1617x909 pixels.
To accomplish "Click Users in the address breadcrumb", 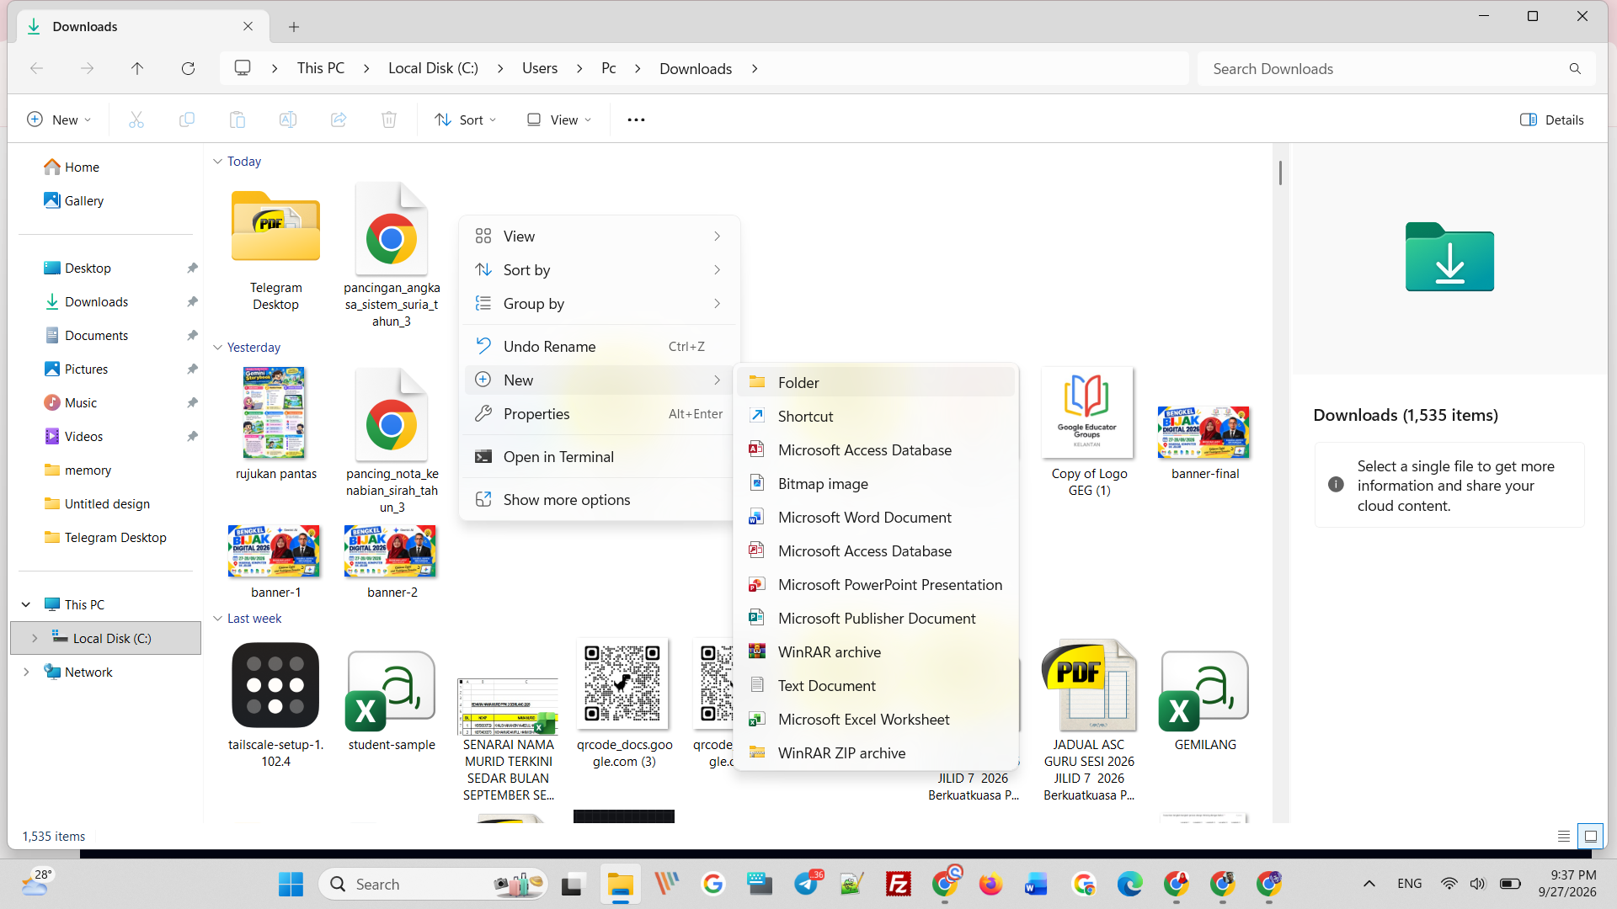I will point(539,68).
